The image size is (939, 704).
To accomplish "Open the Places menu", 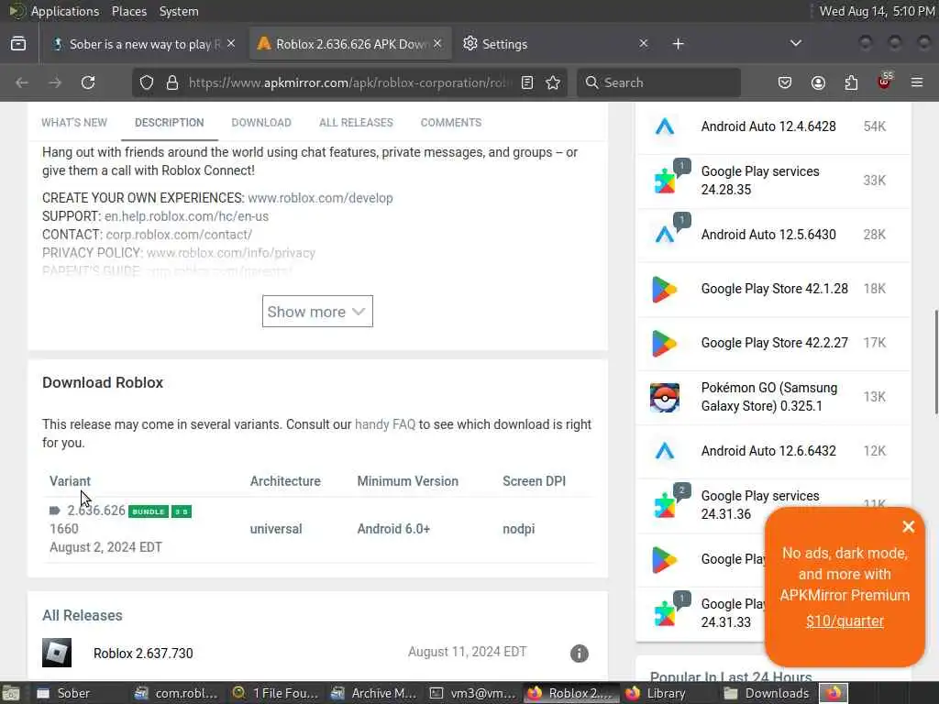I will (128, 11).
